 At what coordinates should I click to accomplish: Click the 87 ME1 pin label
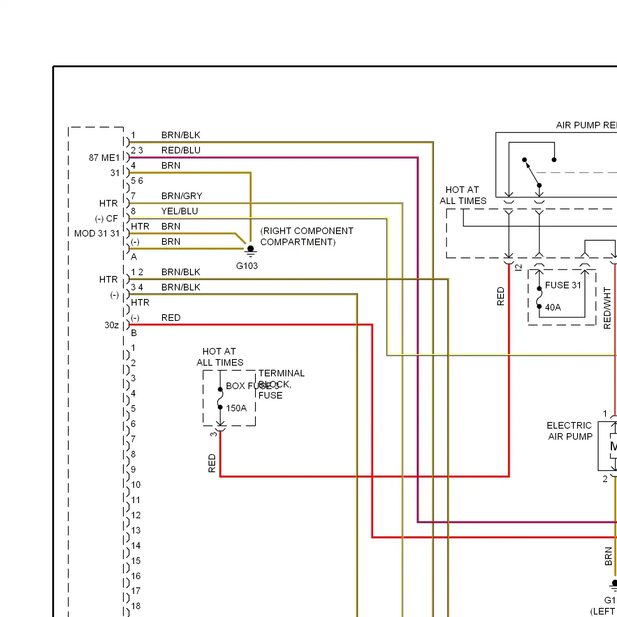[104, 158]
